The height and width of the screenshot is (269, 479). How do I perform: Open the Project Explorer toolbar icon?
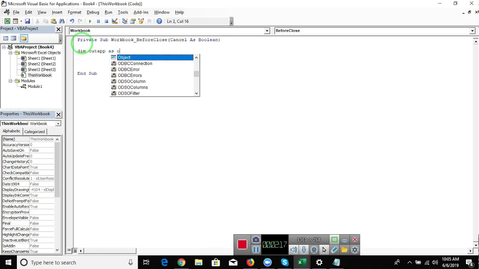(x=125, y=21)
